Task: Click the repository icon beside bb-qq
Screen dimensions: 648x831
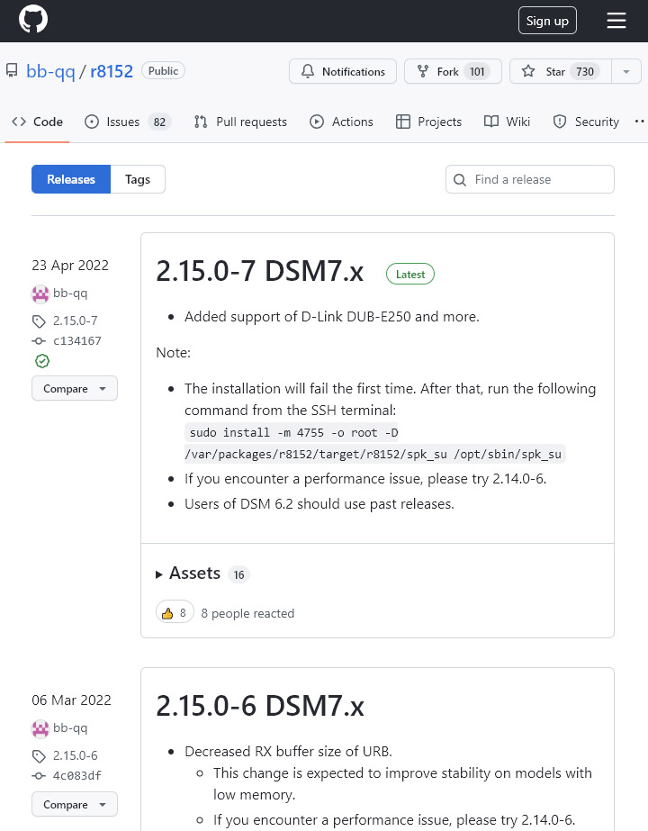Action: tap(12, 70)
